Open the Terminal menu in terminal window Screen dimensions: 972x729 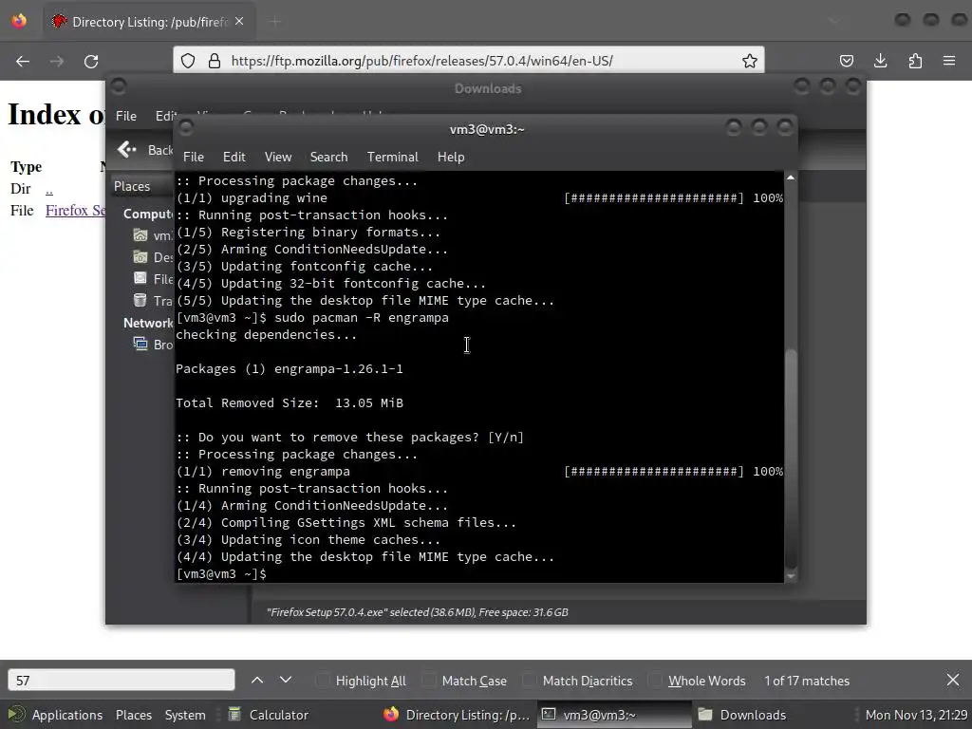(392, 157)
